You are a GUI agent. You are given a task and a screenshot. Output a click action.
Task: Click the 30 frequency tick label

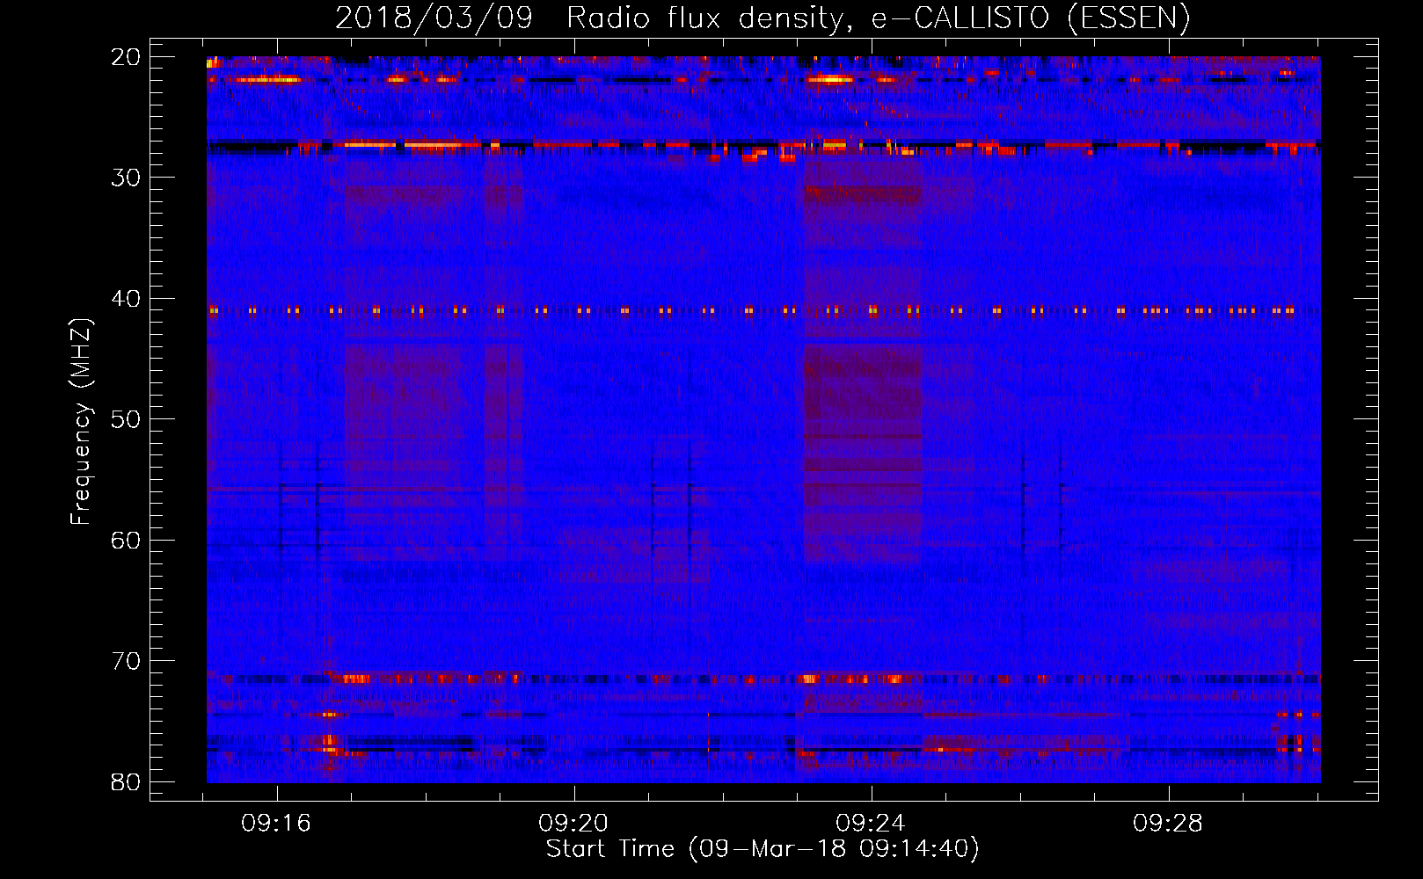pos(126,178)
